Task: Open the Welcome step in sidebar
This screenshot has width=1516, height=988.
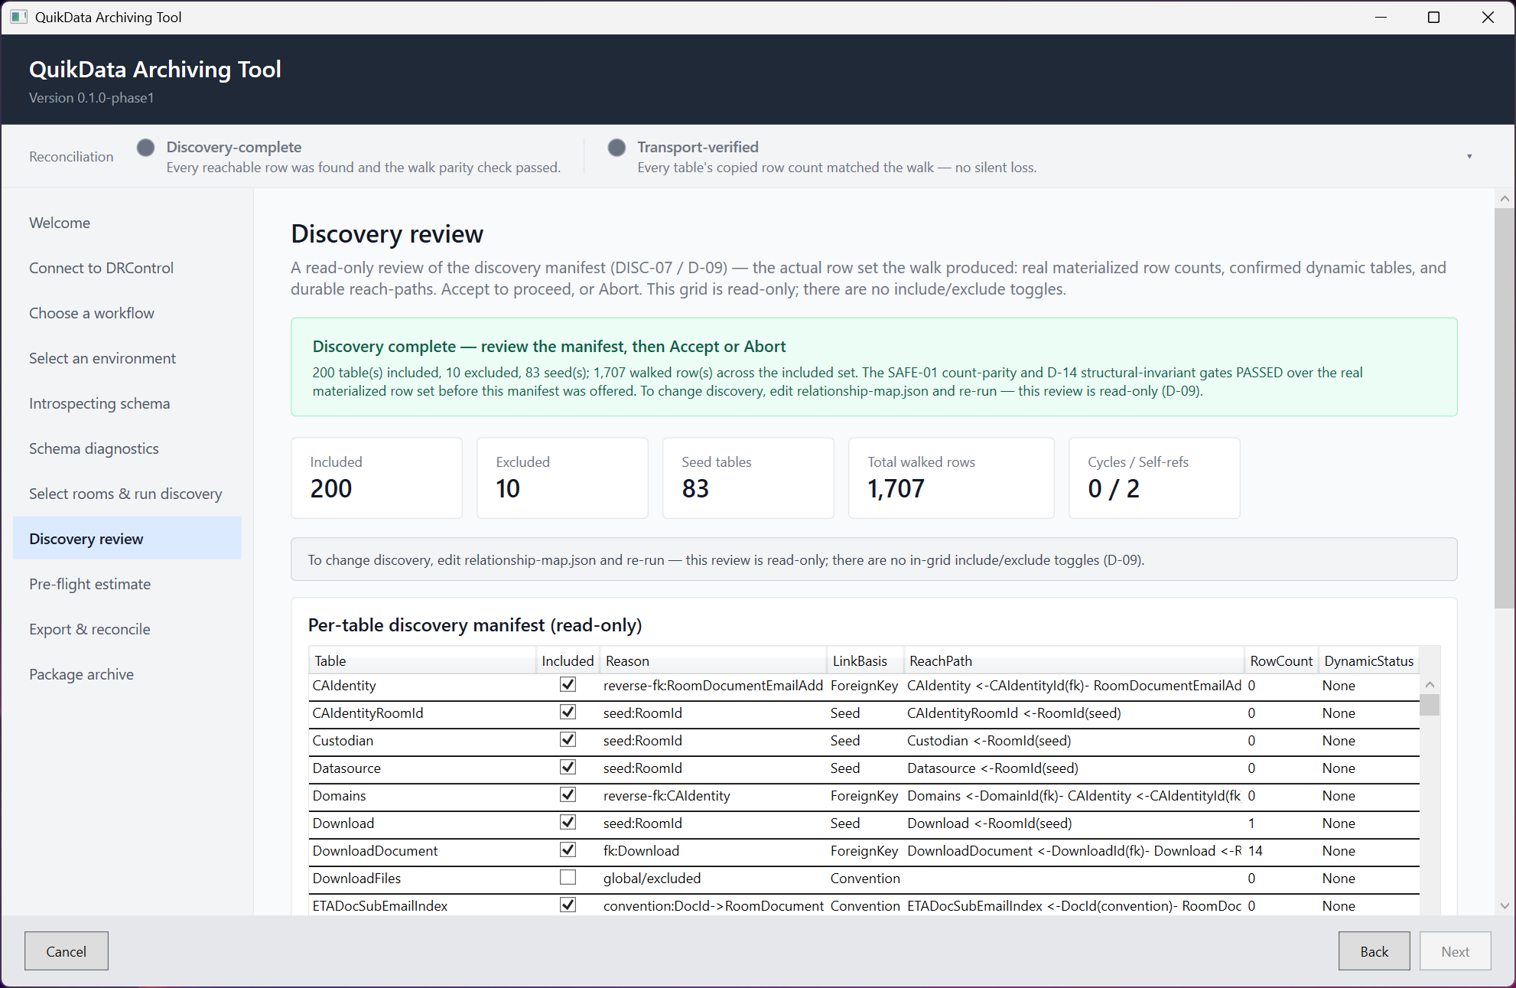Action: [127, 223]
